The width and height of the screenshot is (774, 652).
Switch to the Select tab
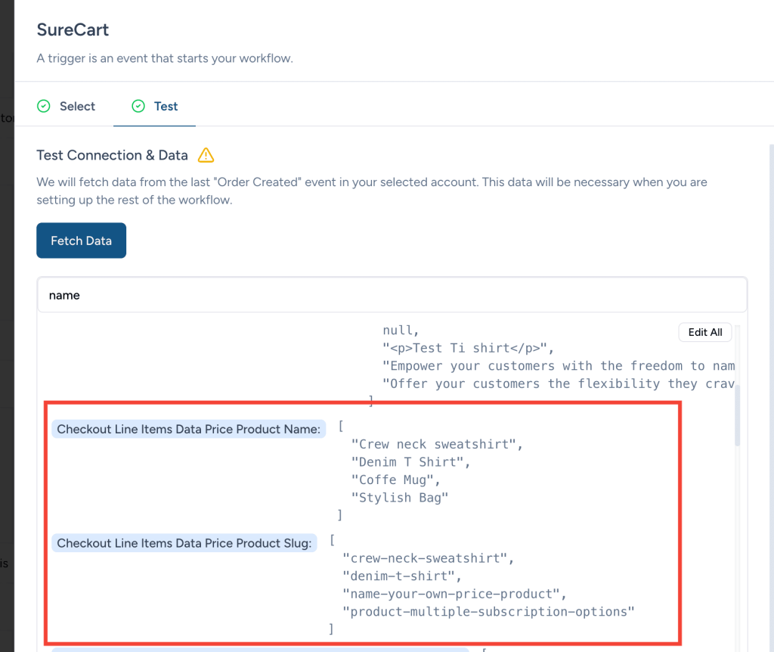coord(77,107)
